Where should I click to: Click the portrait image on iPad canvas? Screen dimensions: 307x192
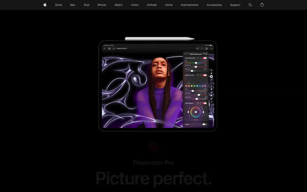pyautogui.click(x=160, y=92)
